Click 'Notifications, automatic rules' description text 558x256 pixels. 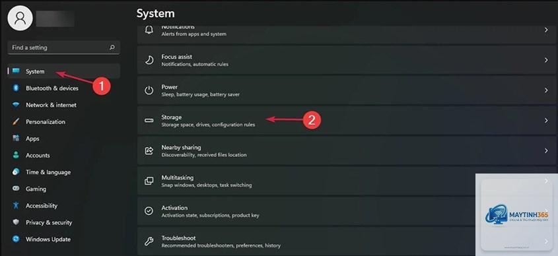pos(195,65)
